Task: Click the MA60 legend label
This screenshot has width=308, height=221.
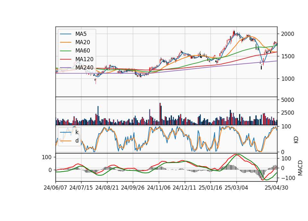Action: [82, 51]
